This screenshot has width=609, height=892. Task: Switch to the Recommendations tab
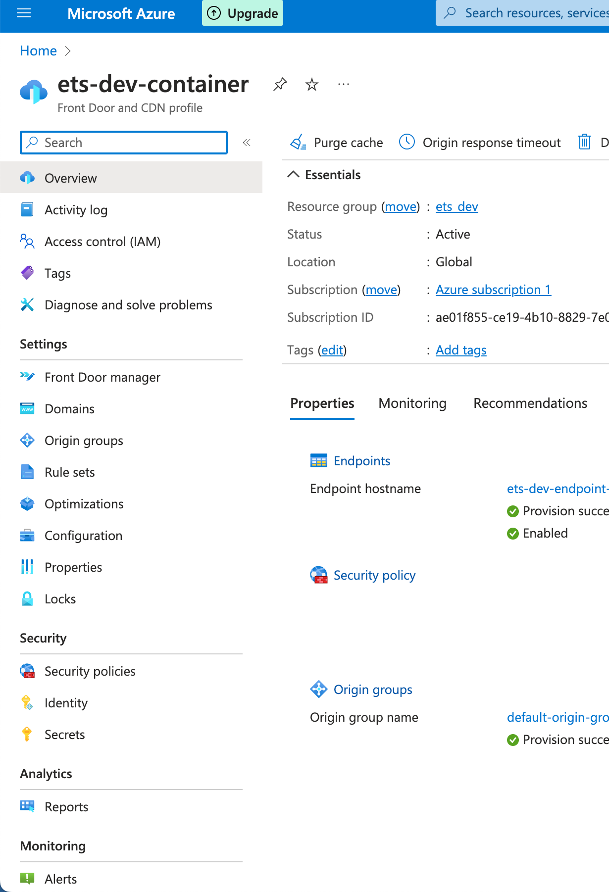click(530, 403)
